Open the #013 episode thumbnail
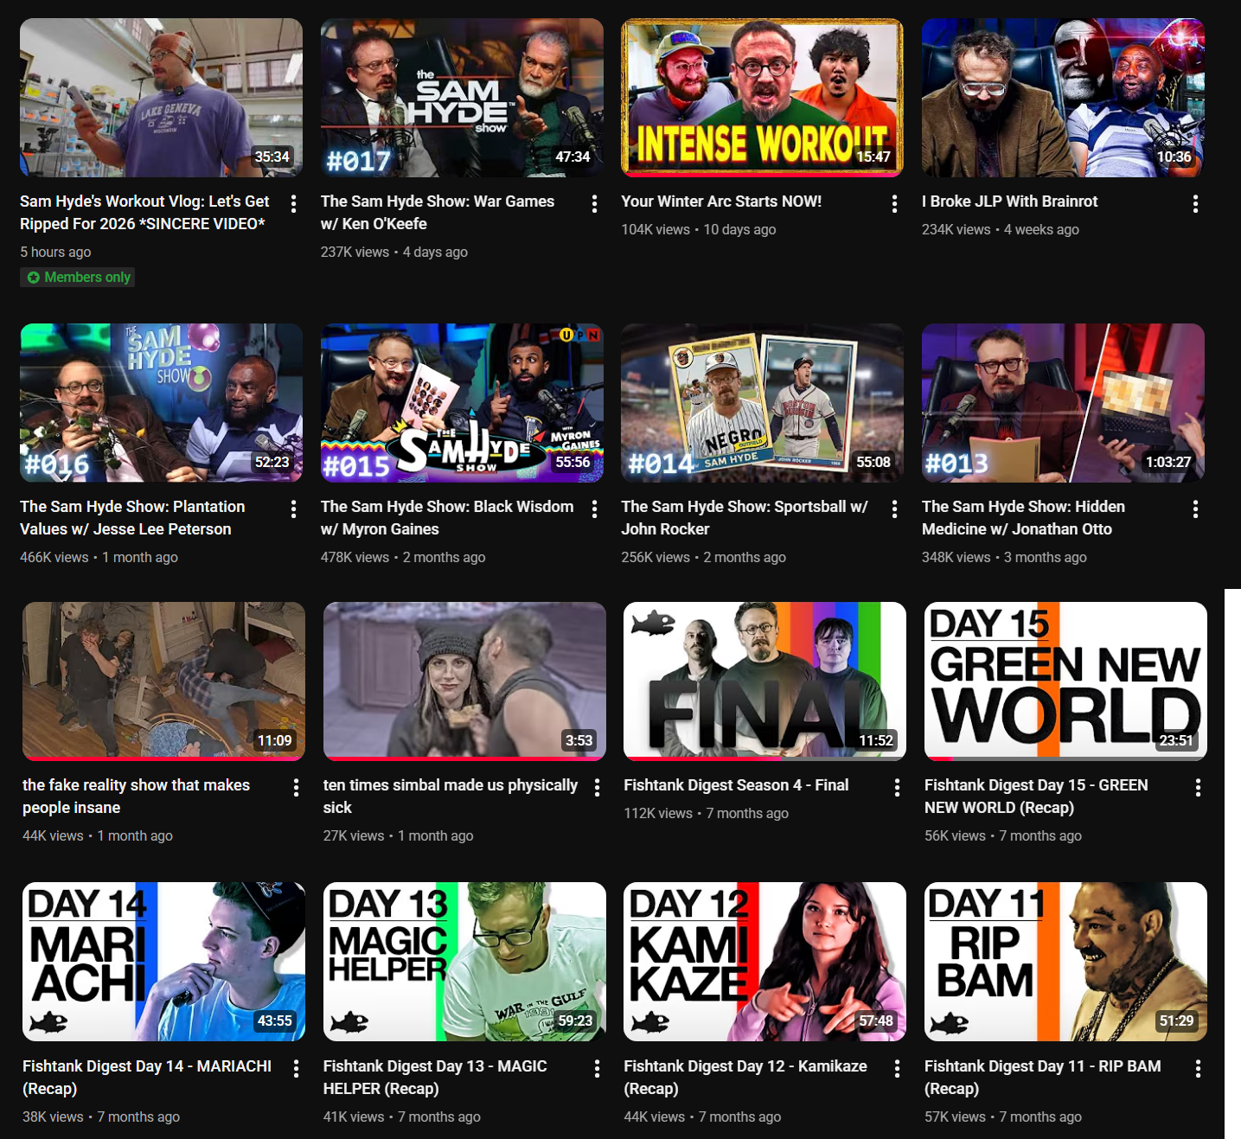 tap(1063, 403)
